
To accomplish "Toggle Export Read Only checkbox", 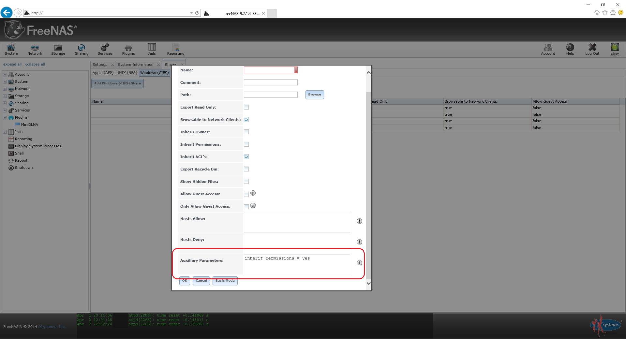I will [246, 107].
